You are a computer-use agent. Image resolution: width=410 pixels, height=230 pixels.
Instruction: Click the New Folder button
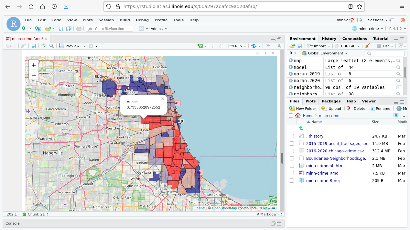coord(303,109)
